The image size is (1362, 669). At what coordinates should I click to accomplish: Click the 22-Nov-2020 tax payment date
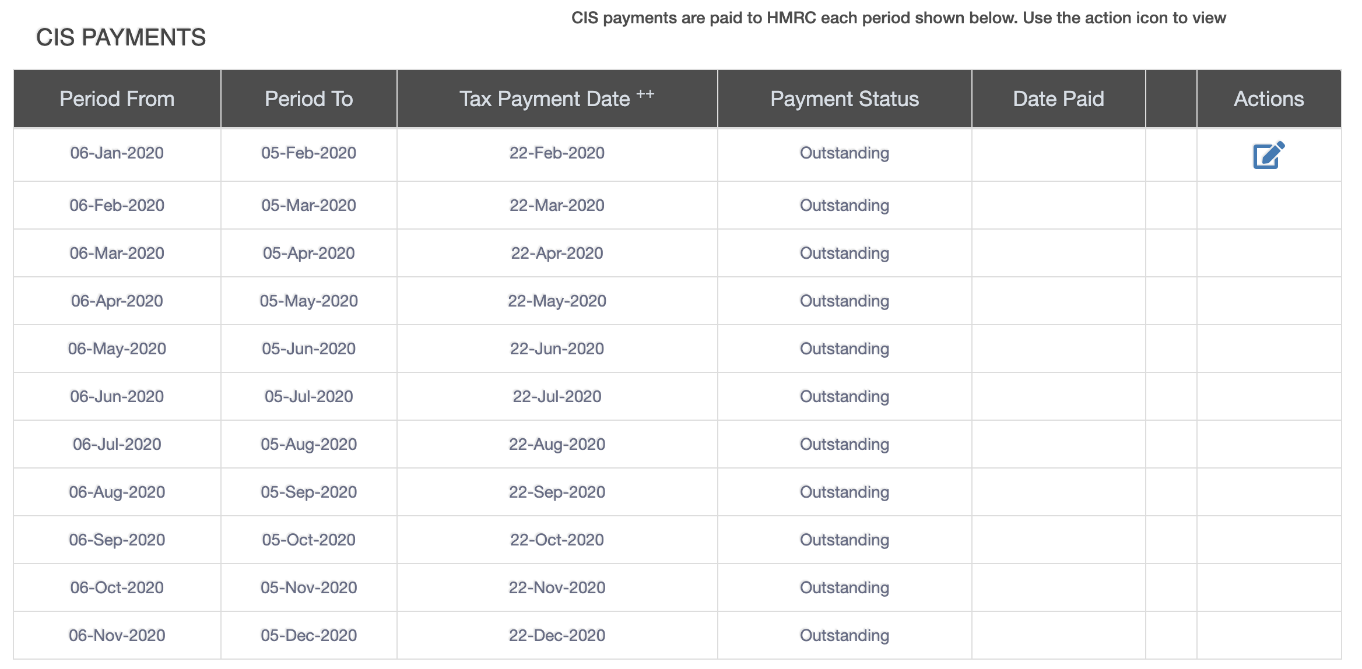(557, 588)
